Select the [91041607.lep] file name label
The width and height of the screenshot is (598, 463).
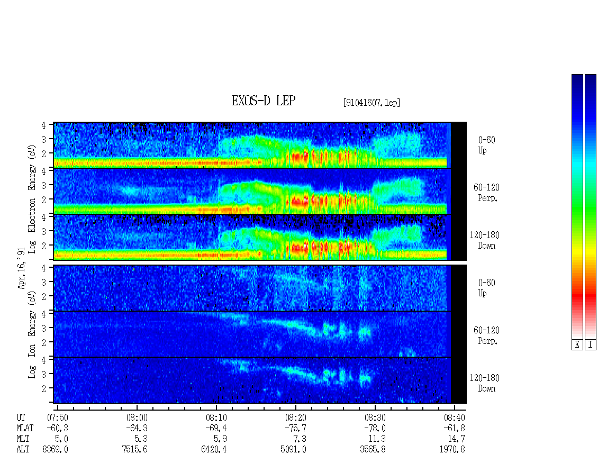(x=372, y=102)
